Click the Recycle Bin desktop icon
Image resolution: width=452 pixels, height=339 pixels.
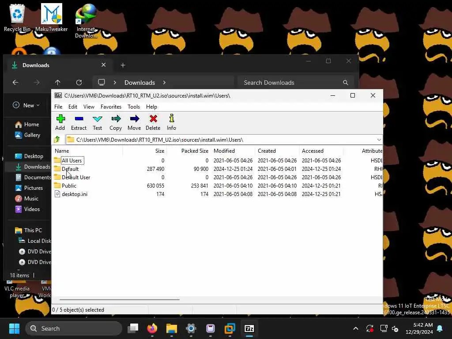coord(17,17)
